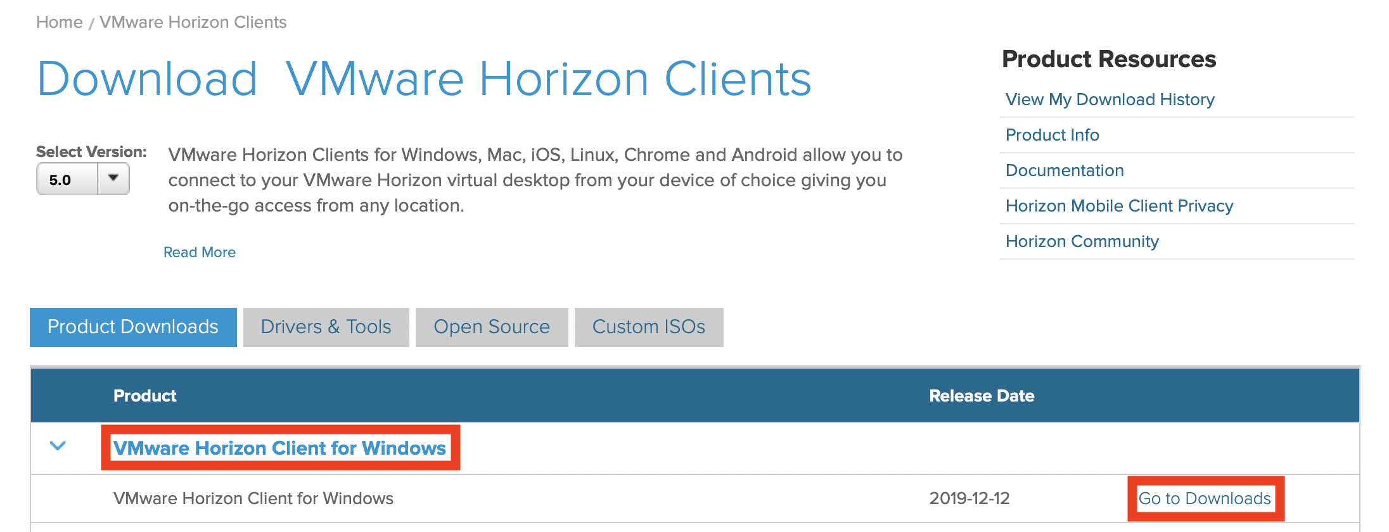
Task: Open the Horizon Community link
Action: tap(1082, 241)
